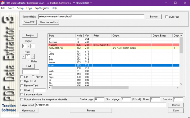The width and height of the screenshot is (190, 118).
Task: Maximize the application window
Action: (175, 3)
